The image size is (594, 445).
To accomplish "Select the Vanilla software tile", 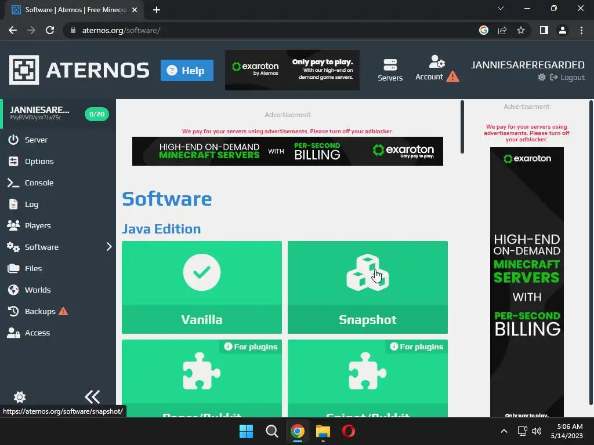I will coord(201,287).
